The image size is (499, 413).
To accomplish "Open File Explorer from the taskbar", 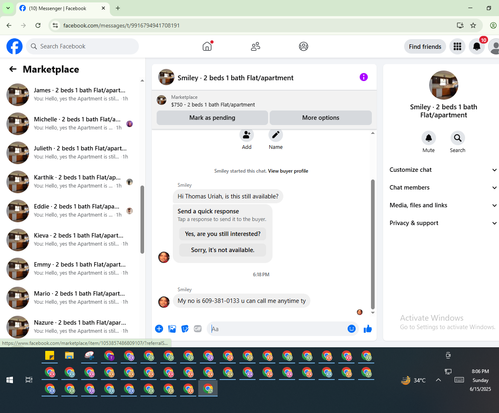I will [69, 356].
